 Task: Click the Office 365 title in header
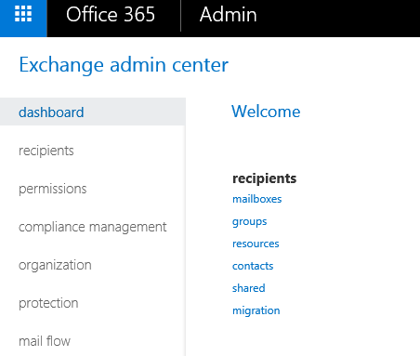click(x=111, y=15)
